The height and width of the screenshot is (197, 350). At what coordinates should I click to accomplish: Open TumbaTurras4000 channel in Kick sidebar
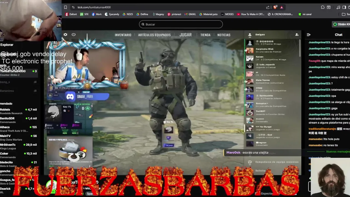[x=19, y=73]
